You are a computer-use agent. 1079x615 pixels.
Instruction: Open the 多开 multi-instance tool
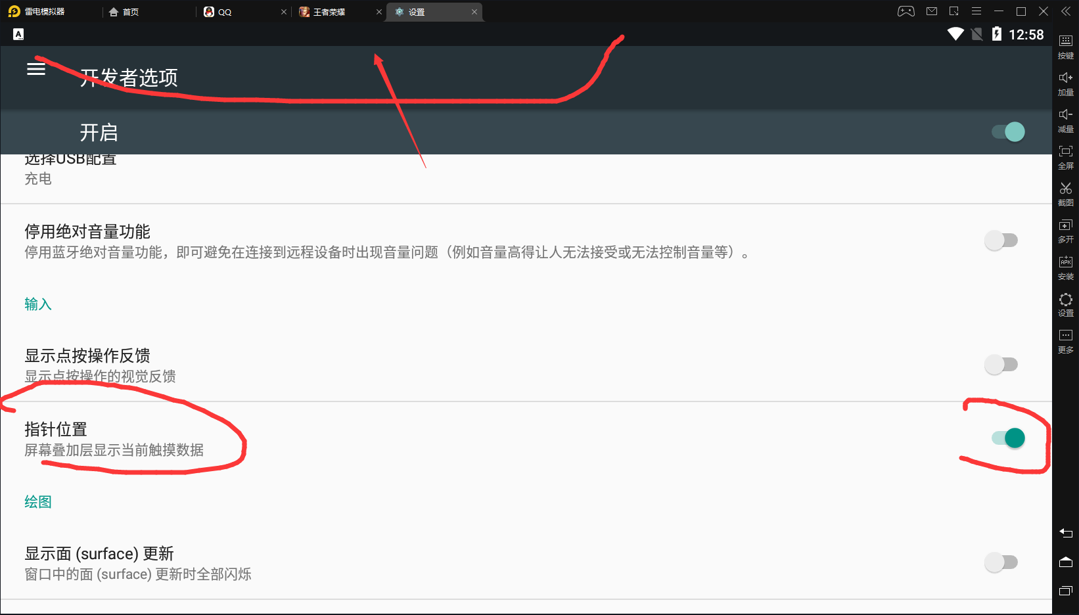click(x=1066, y=231)
